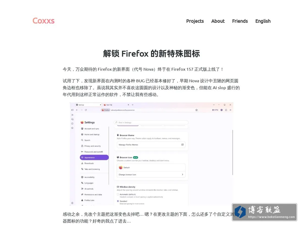Image resolution: width=303 pixels, height=227 pixels.
Task: Click the NEW badge next to Browser icon
Action: pos(136,157)
